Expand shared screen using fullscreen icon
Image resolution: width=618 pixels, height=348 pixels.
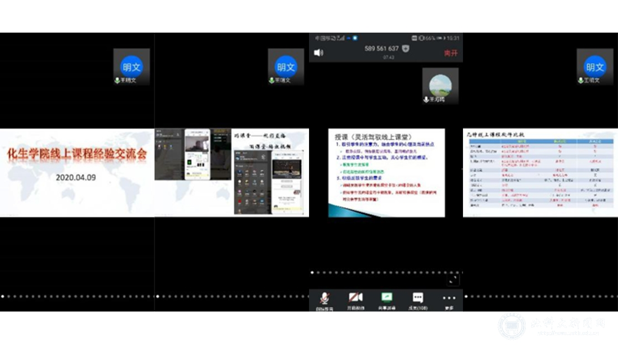pyautogui.click(x=452, y=280)
